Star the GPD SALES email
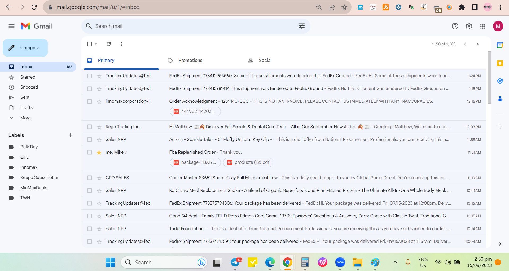Screen dimensions: 509x271 tap(99, 178)
